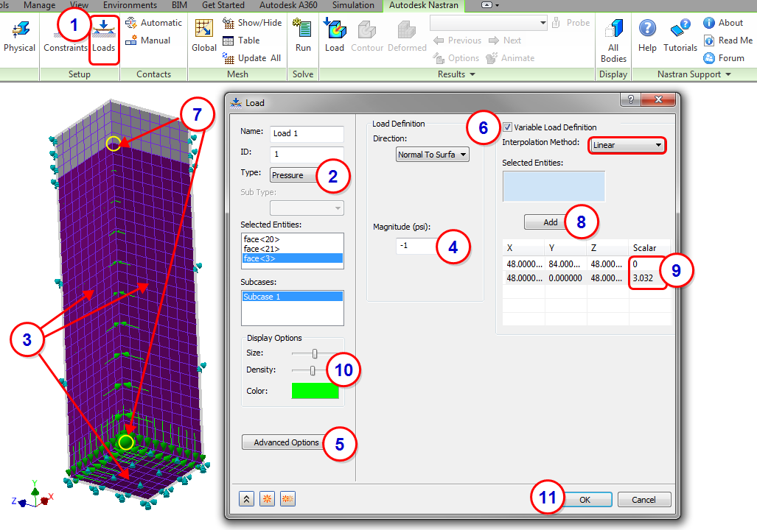Choose Manual contacts
This screenshot has height=530, width=757.
pyautogui.click(x=147, y=40)
